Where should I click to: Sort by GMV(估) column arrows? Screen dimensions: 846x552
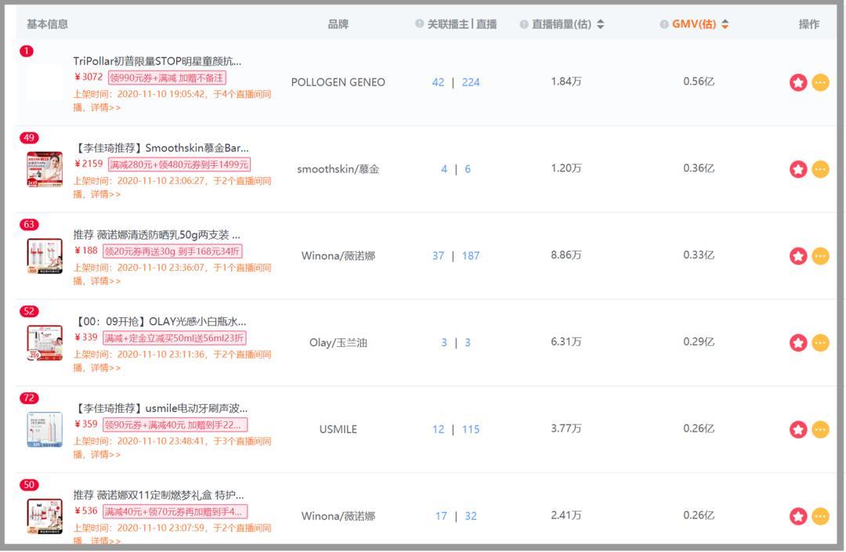[x=725, y=24]
